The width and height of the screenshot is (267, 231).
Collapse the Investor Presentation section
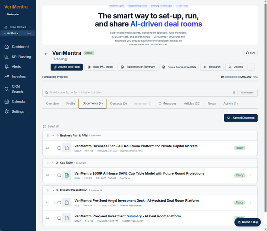(x=53, y=190)
